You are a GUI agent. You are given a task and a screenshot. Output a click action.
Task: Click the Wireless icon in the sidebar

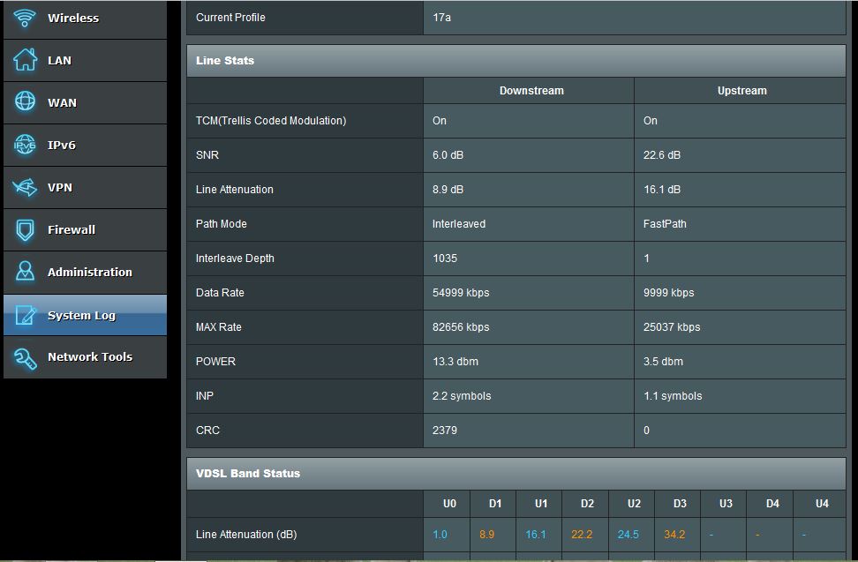(25, 18)
